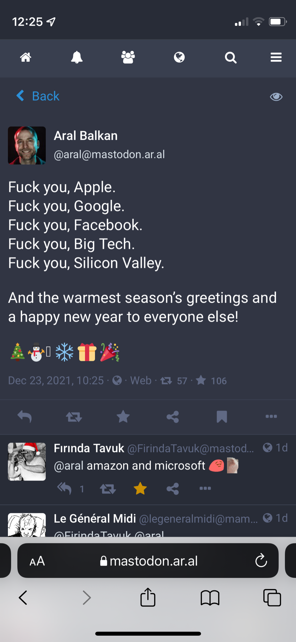Bookmark Aral Balkan's post
The image size is (296, 642).
click(x=222, y=417)
